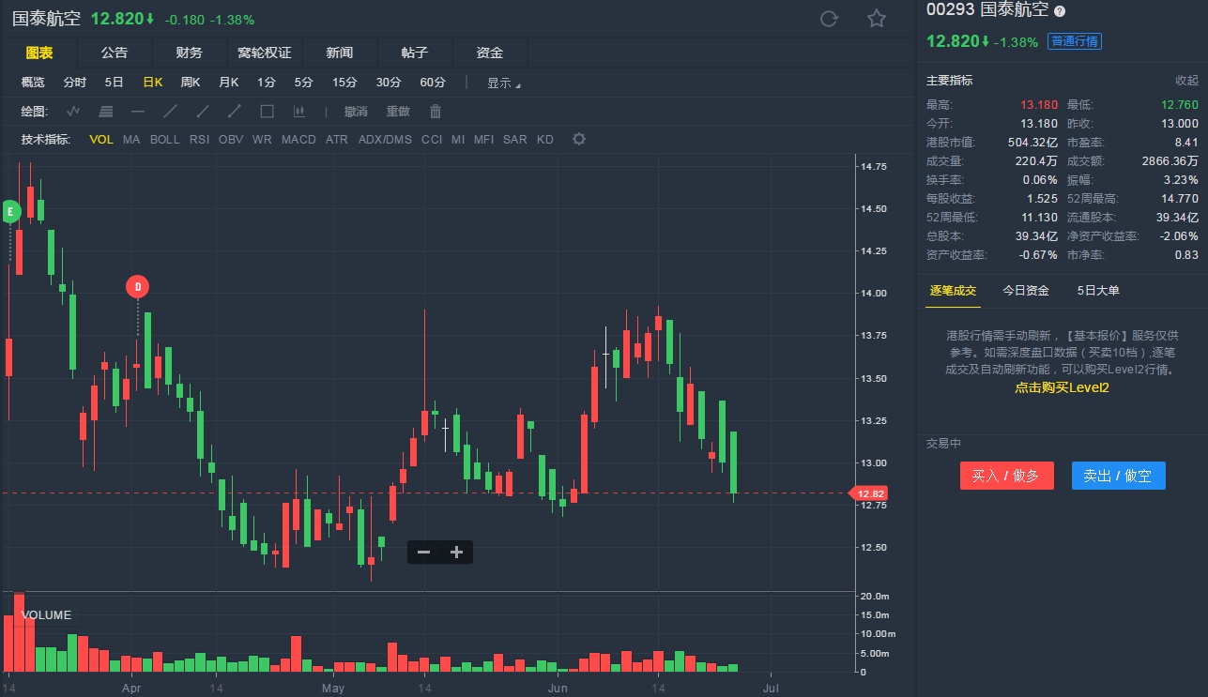Click the 点击购买Level2 link
Screen dimensions: 1208x697
[1062, 386]
